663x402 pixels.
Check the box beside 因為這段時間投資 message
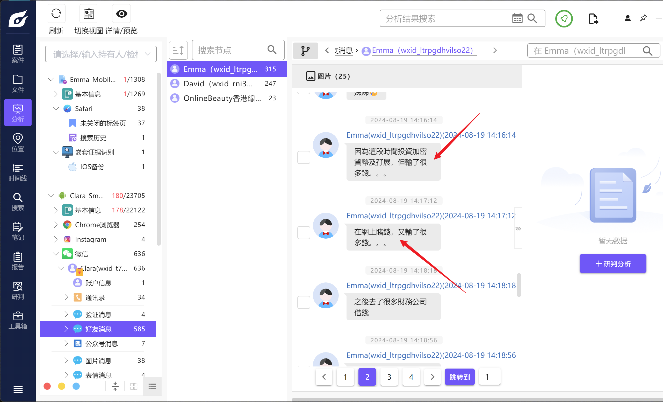point(304,157)
